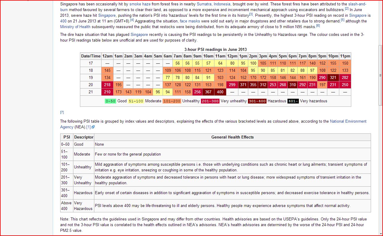Screen dimensions: 383x236
Task: Click the date '19' row header
Action: point(91,78)
